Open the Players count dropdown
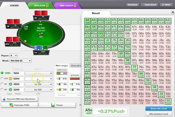The image size is (175, 117). coord(13,56)
